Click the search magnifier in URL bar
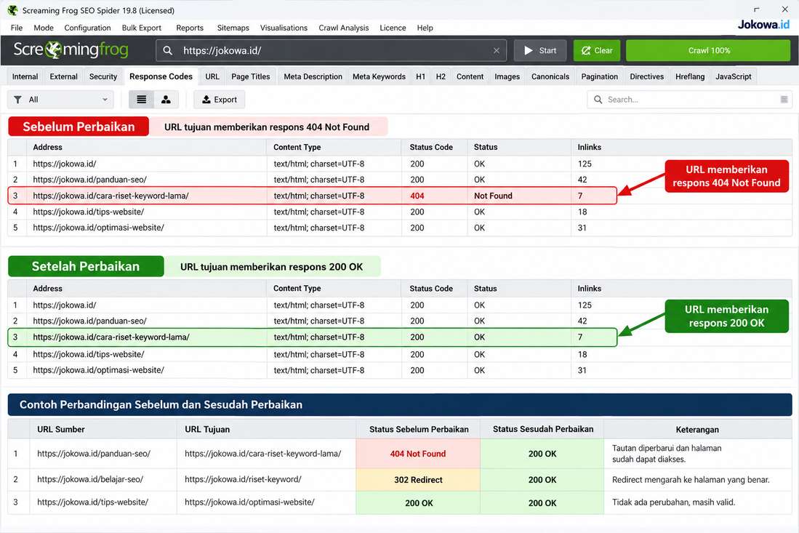Screen dimensions: 799x533 coord(168,50)
